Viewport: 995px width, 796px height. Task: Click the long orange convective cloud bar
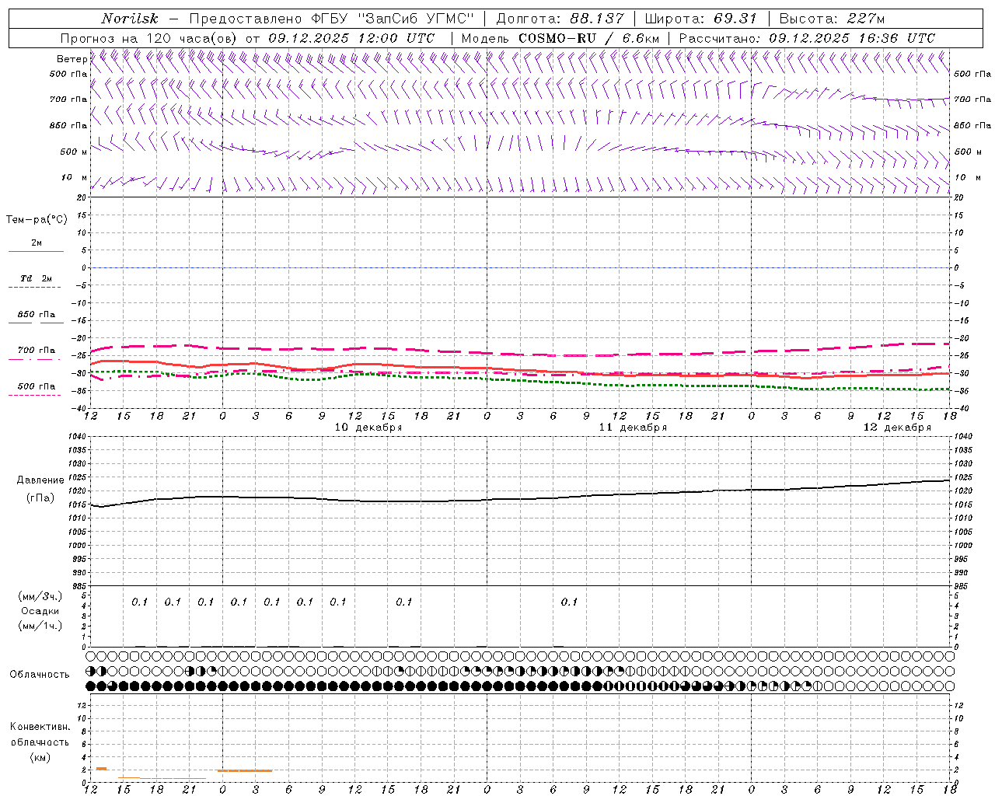[245, 770]
